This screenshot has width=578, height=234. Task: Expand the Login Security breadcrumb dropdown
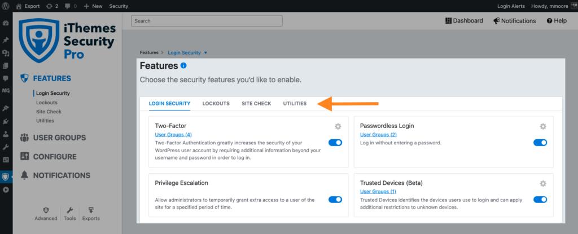(x=205, y=52)
